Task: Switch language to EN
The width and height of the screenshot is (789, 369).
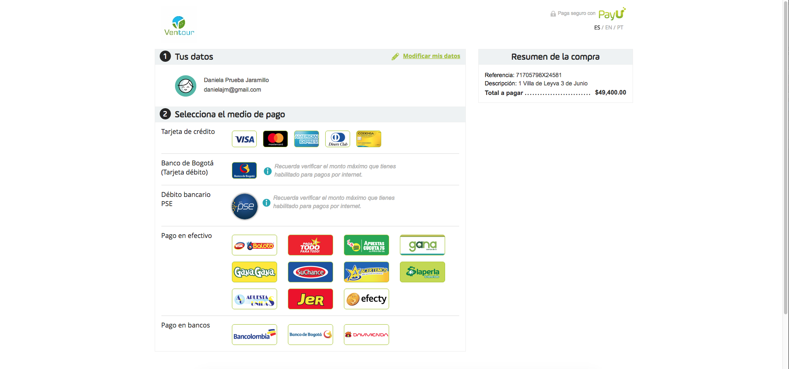Action: (x=609, y=27)
